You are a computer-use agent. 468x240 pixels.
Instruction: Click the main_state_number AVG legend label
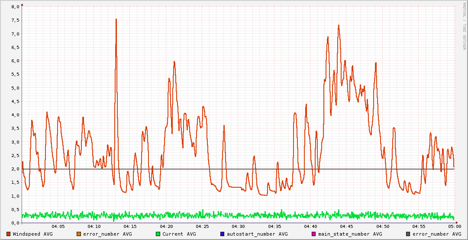tap(350, 234)
